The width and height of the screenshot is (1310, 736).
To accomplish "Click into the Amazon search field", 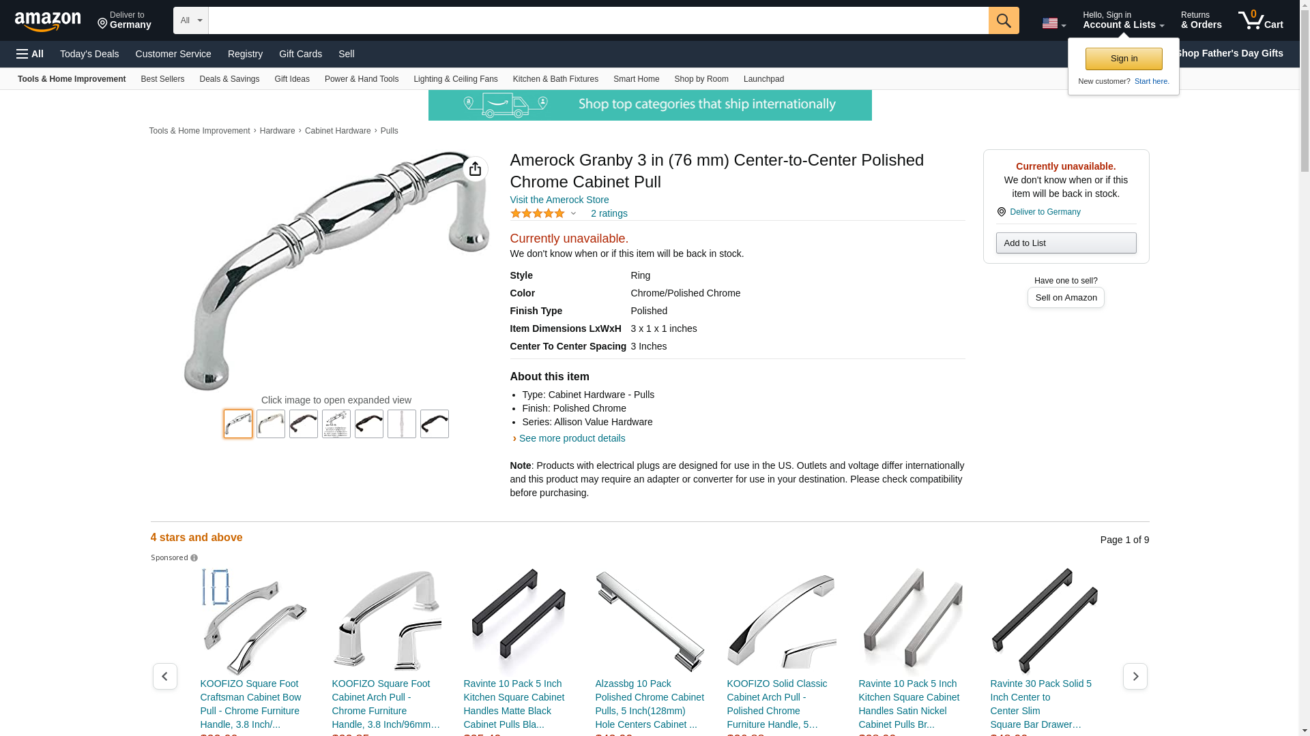I will 598,20.
